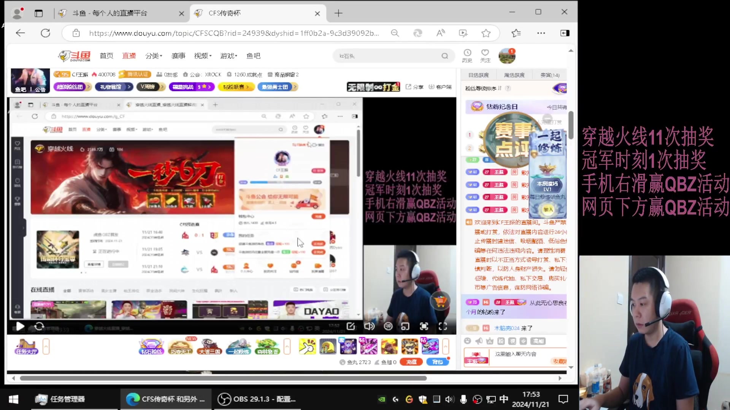Open 巧夺天工 activity with NEW badge

tap(181, 346)
